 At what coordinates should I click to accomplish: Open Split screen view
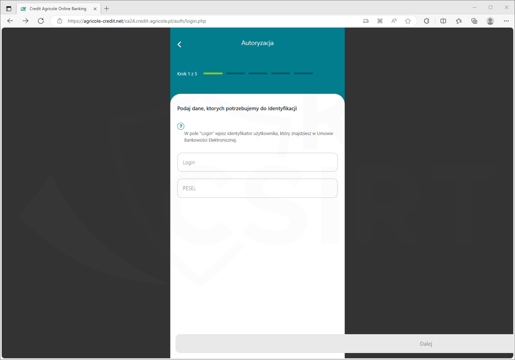tap(443, 21)
